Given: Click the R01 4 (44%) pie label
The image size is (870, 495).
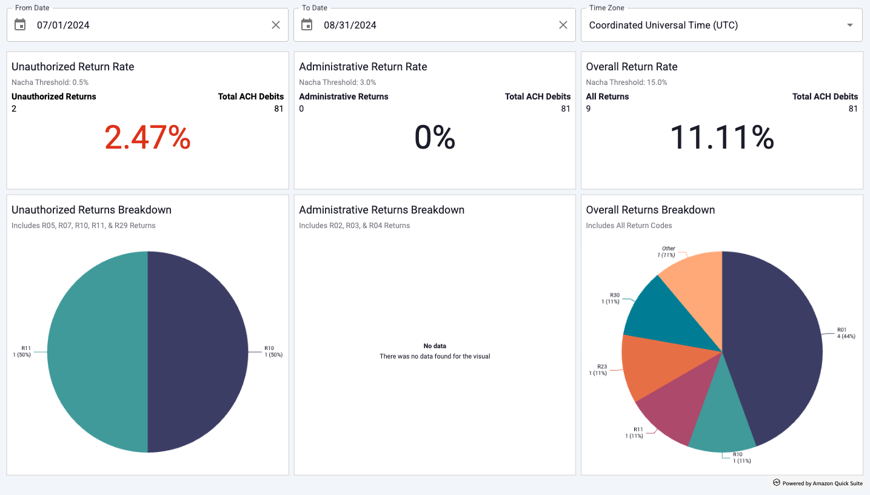Looking at the screenshot, I should 846,333.
